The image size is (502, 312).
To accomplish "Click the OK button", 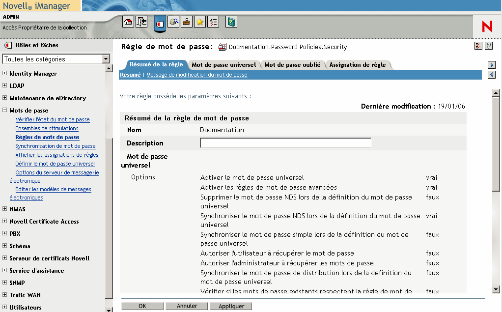I will (142, 306).
